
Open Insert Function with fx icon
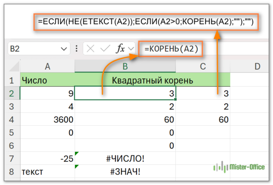pos(121,49)
